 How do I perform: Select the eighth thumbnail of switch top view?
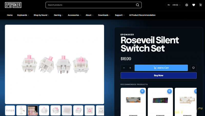[89, 110]
